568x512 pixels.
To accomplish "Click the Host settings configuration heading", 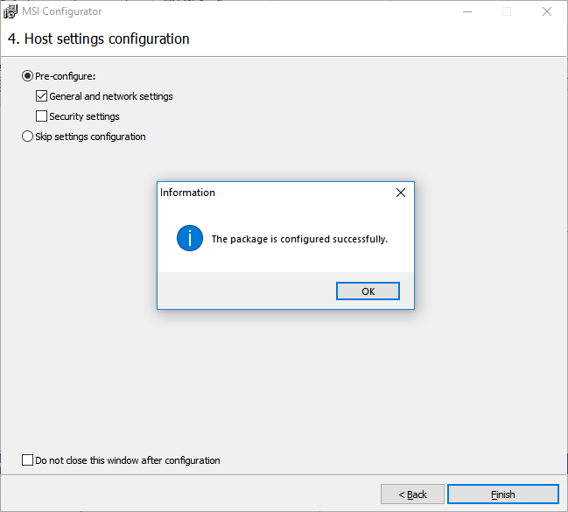I will coord(99,39).
